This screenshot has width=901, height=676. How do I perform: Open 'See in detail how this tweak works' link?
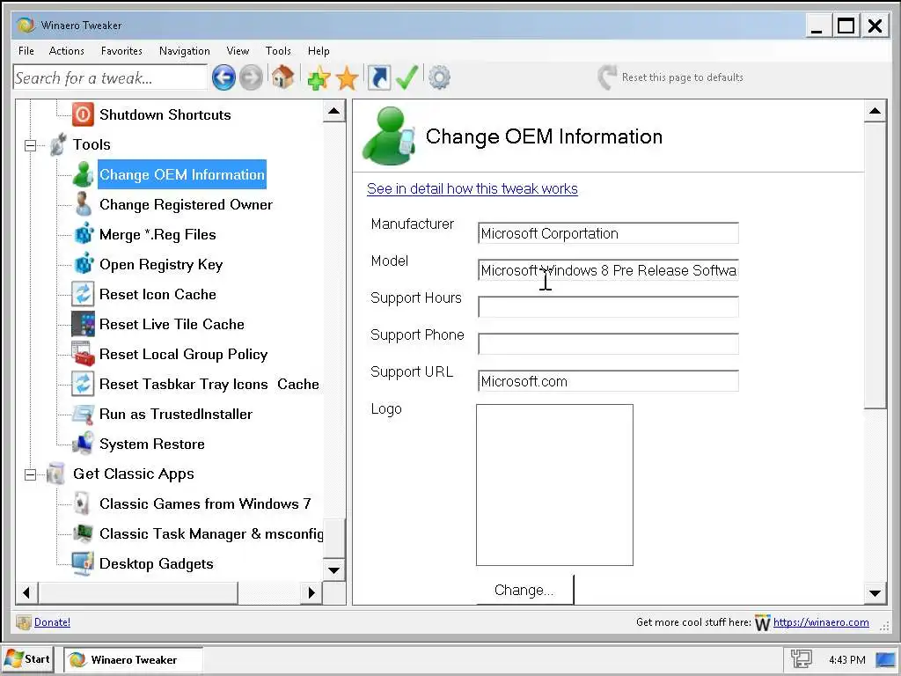[x=472, y=188]
